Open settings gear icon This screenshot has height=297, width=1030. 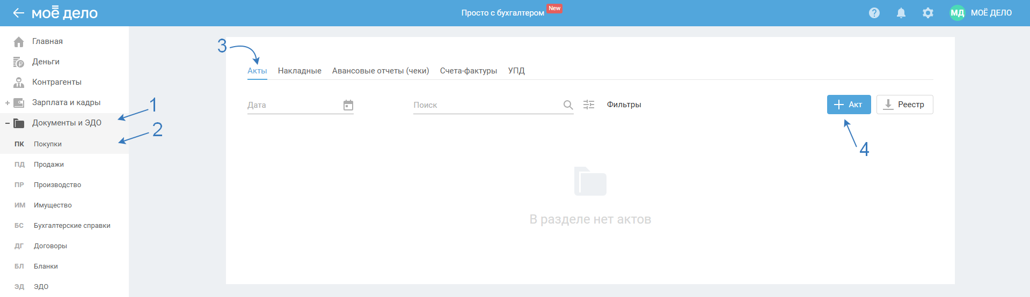click(927, 13)
